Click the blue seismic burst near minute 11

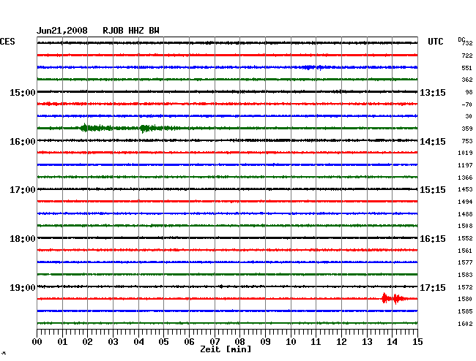coord(316,67)
